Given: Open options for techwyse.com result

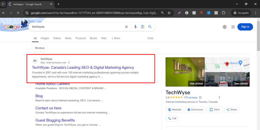Looking at the screenshot, I should (x=69, y=63).
